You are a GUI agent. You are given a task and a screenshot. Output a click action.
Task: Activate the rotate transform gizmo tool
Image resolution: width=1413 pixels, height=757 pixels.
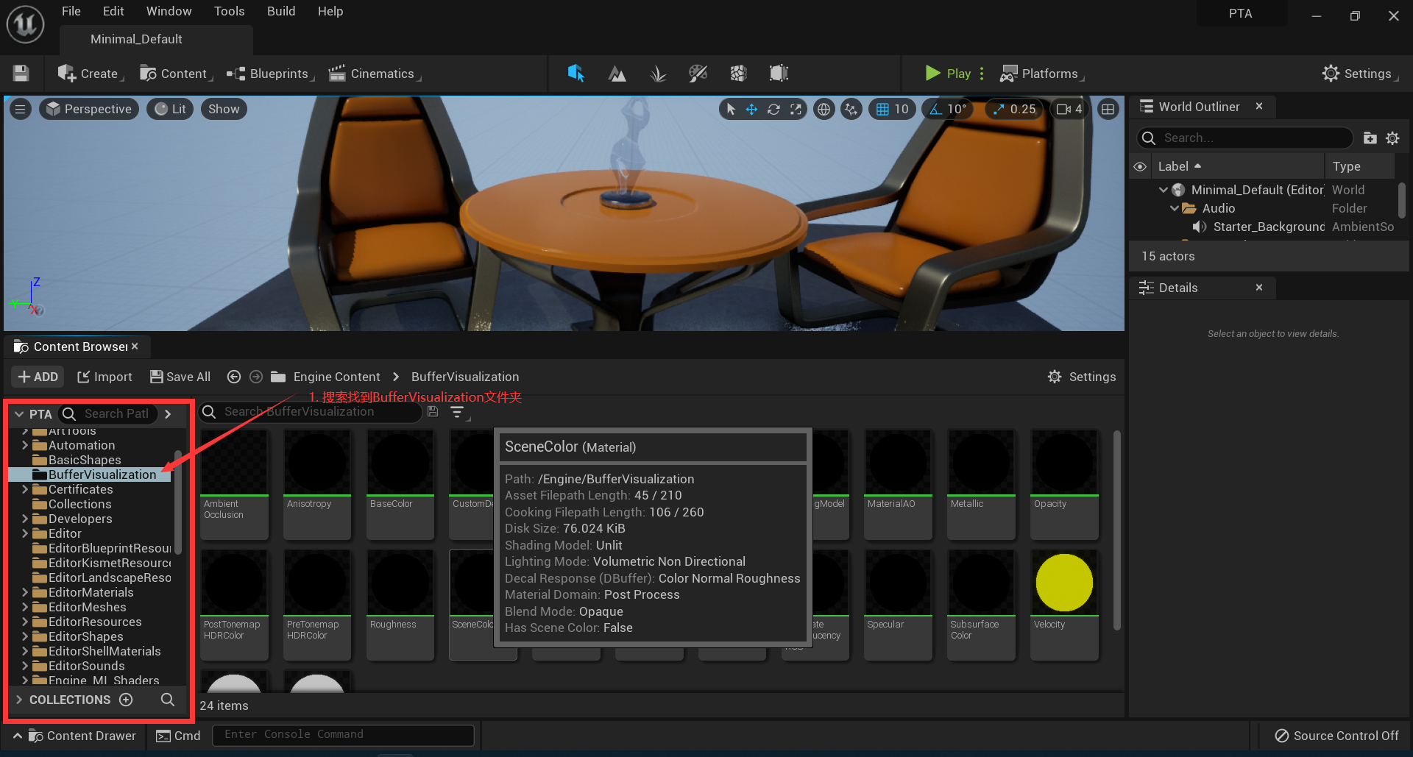click(773, 110)
